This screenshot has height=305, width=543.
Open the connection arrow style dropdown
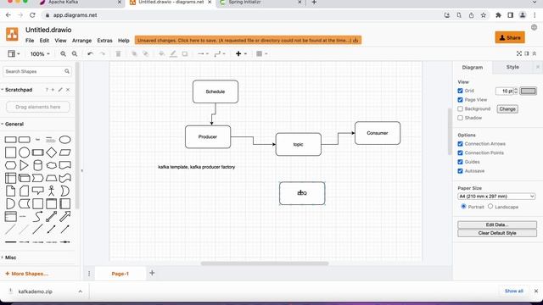click(203, 54)
